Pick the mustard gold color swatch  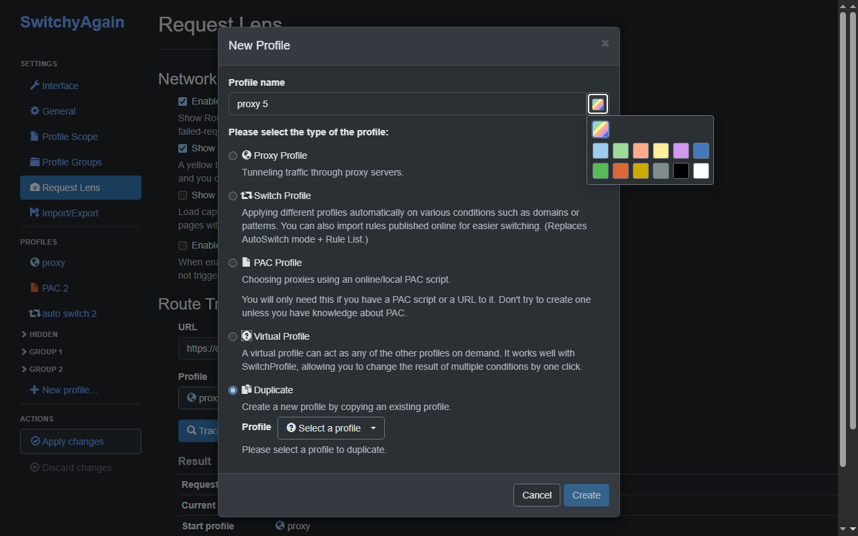coord(641,171)
